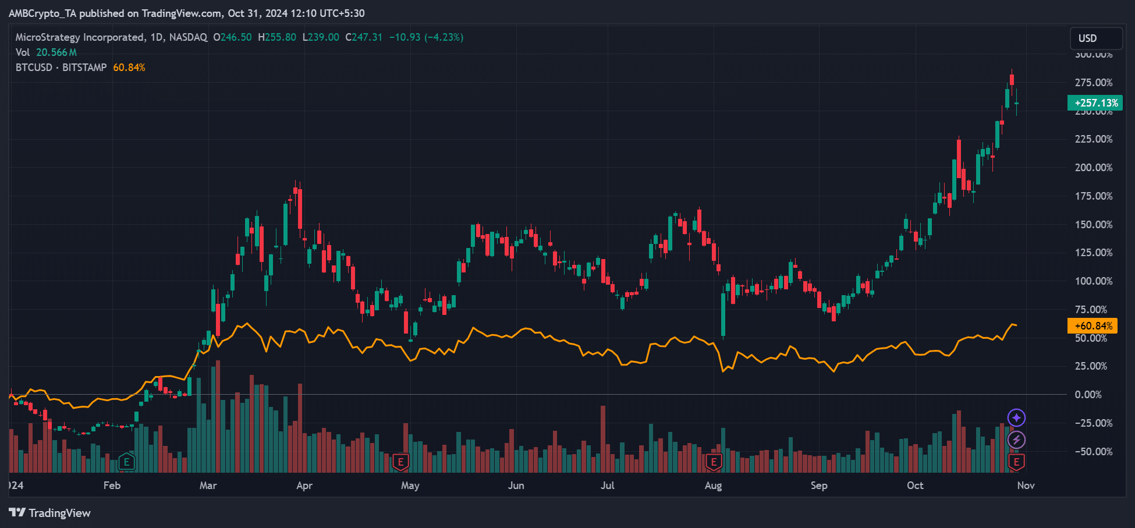1135x528 pixels.
Task: Click the +60.84% orange price label
Action: click(1093, 326)
